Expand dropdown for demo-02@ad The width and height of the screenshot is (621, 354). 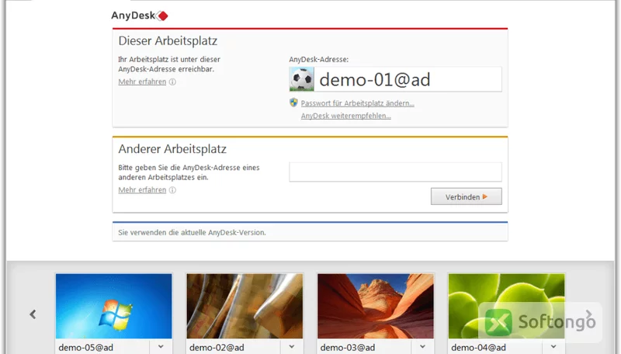[292, 346]
